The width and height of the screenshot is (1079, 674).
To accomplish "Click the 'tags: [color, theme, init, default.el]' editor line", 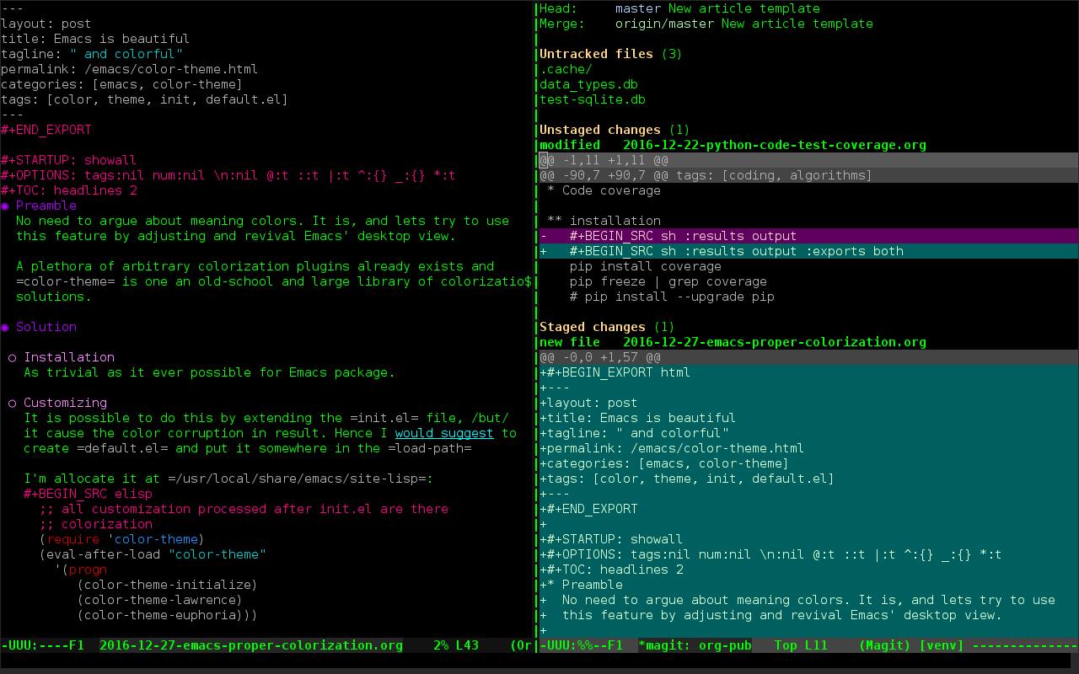I will point(145,99).
